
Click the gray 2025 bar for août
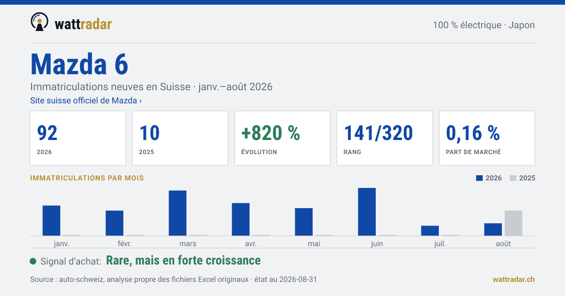pyautogui.click(x=514, y=223)
